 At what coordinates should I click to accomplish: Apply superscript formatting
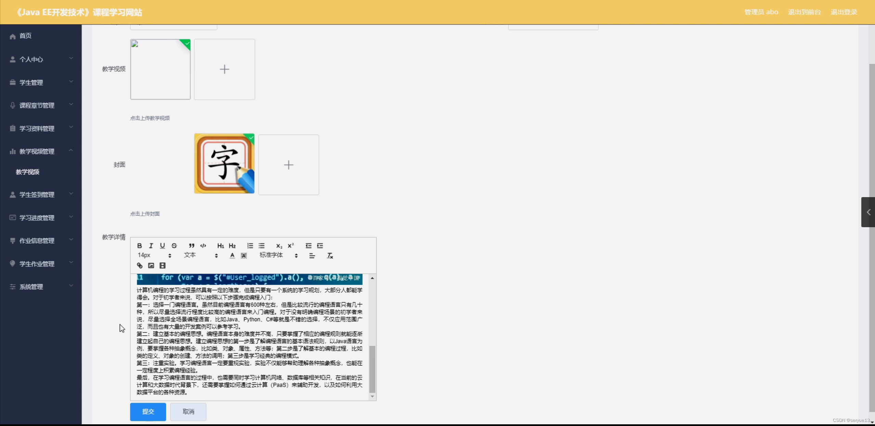[x=291, y=246]
